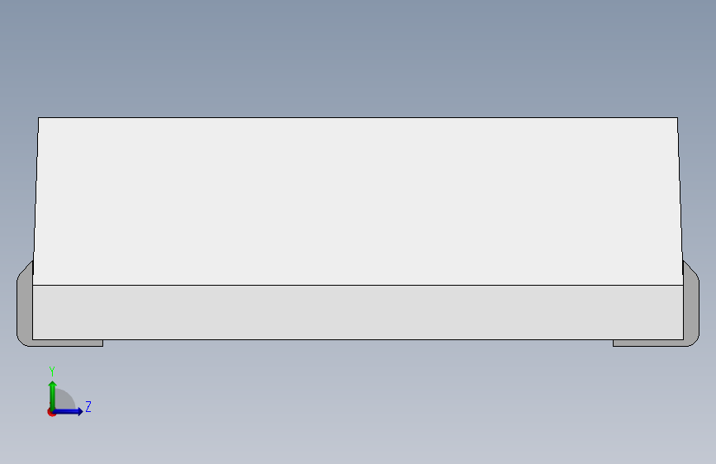Pick the top-left corner vertex of the model
716x464 pixels.
point(38,118)
